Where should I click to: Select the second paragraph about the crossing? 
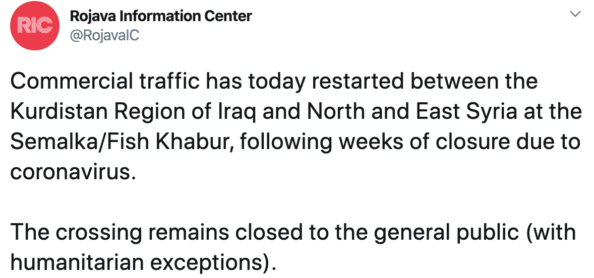[x=293, y=247]
